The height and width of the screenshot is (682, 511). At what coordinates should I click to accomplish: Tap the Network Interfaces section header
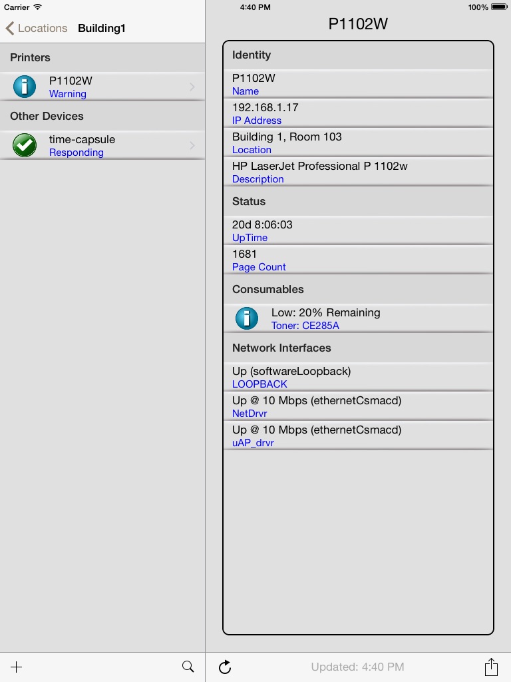tap(358, 348)
